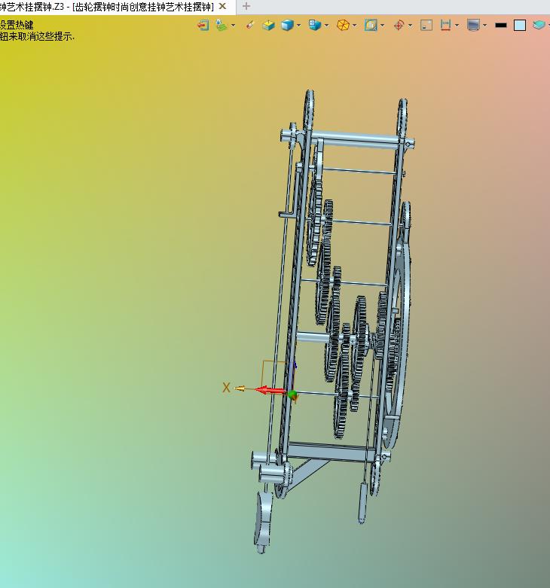Image resolution: width=550 pixels, height=588 pixels.
Task: Close the 齿轮摆钟 document tab
Action: 222,6
